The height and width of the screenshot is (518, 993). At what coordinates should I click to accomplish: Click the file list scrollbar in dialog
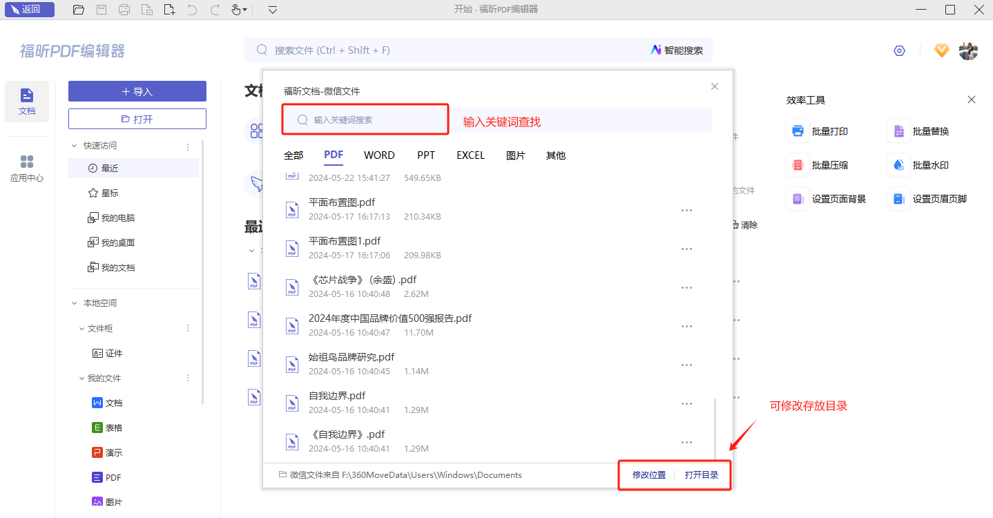715,428
